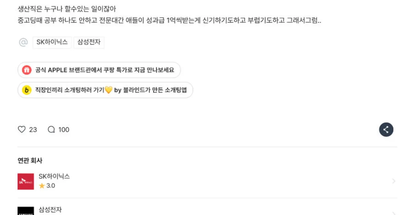Like the post with the heart icon
411x215 pixels.
(22, 130)
